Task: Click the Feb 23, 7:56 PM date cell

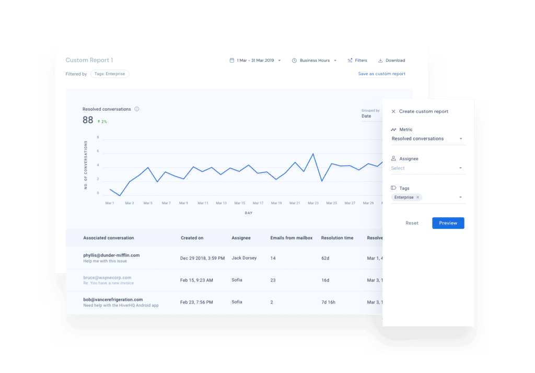Action: pyautogui.click(x=196, y=302)
